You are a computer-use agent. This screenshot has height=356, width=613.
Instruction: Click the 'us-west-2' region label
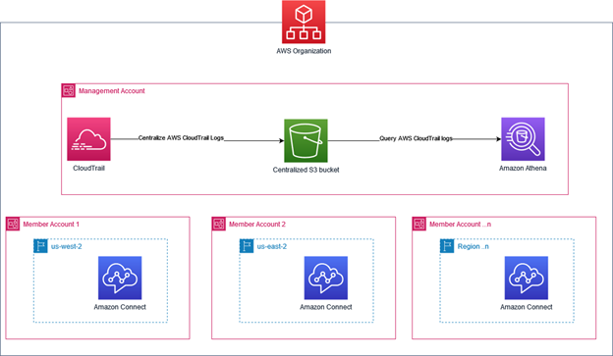[67, 247]
